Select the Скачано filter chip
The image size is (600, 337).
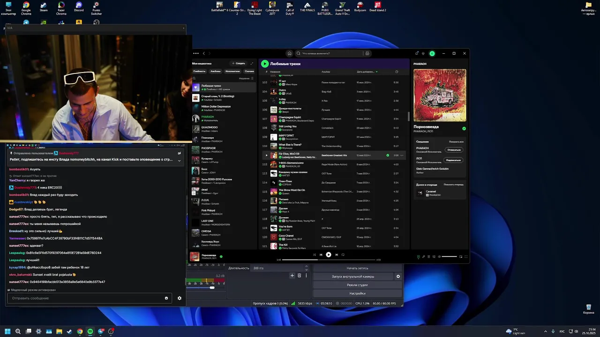click(249, 71)
